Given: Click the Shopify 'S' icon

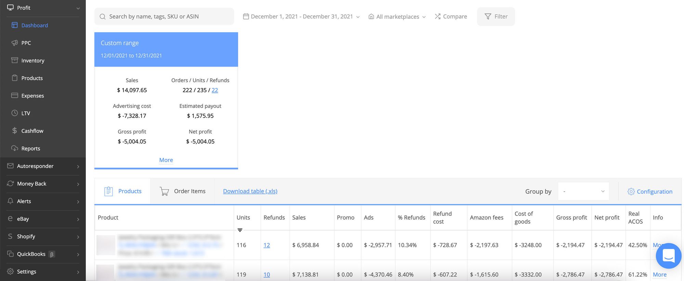Looking at the screenshot, I should 10,236.
